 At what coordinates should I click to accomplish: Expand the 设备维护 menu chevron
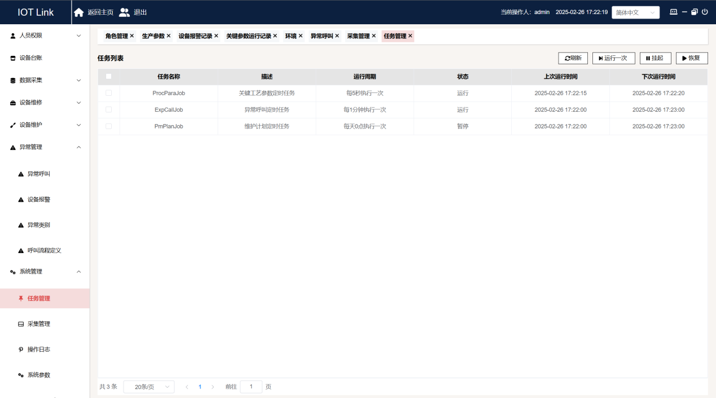(78, 125)
